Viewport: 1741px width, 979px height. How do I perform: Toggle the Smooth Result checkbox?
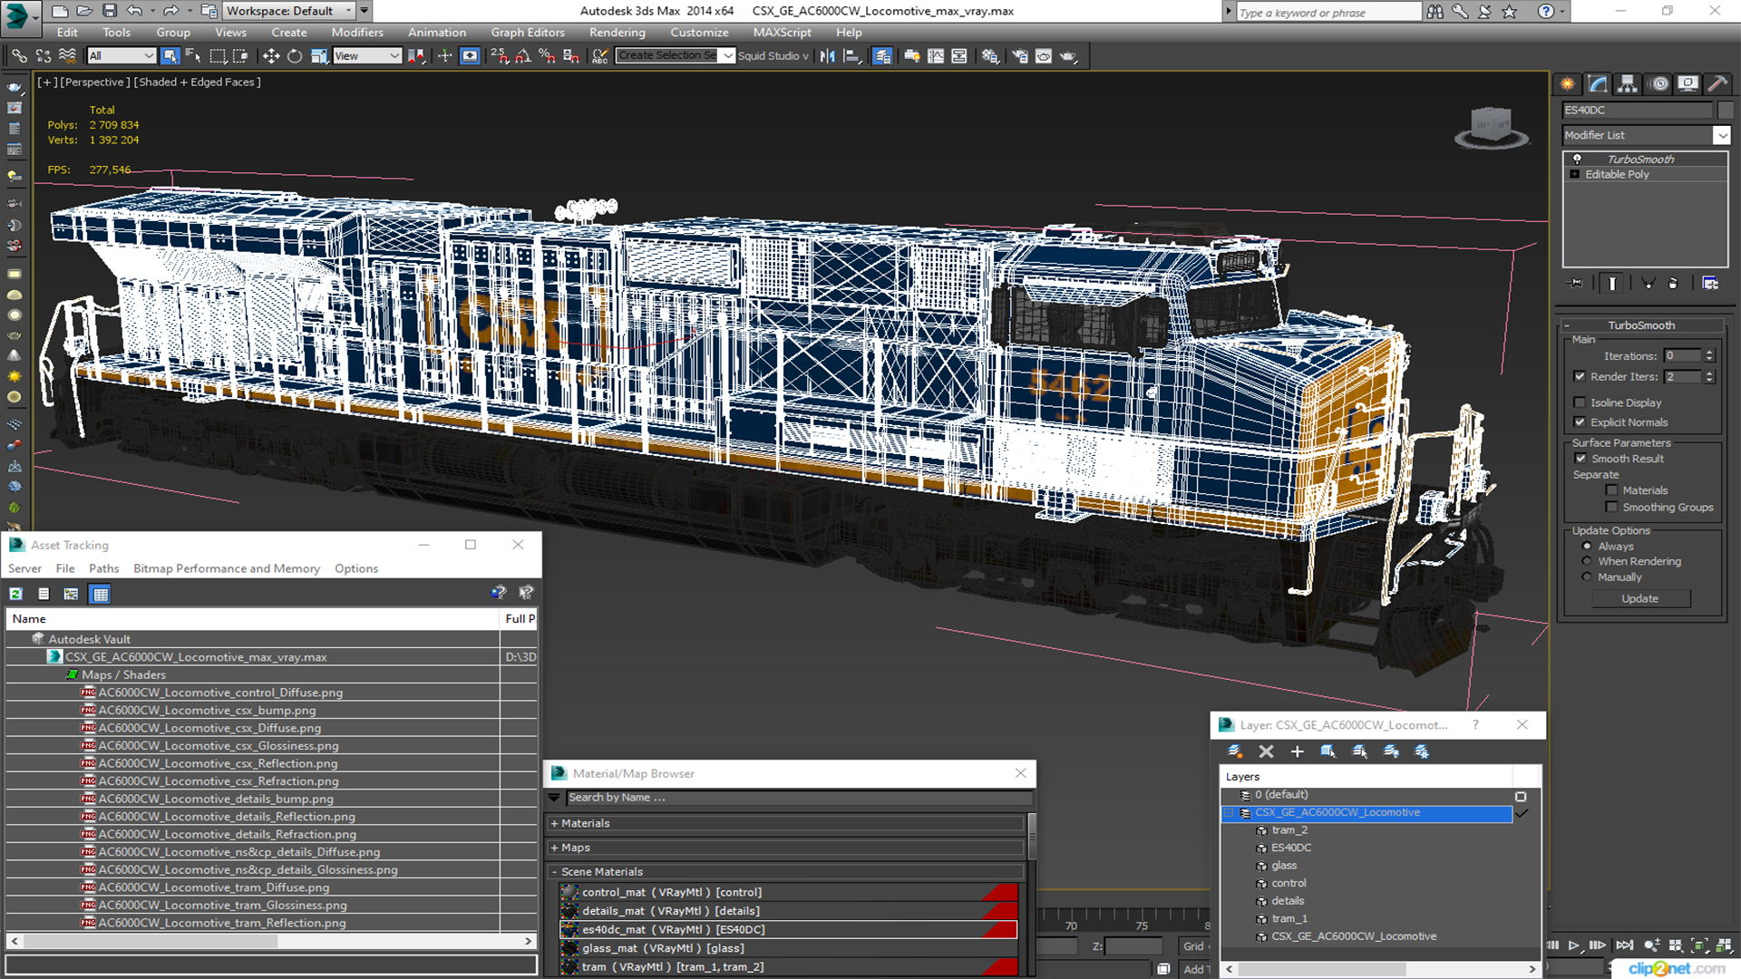point(1581,459)
